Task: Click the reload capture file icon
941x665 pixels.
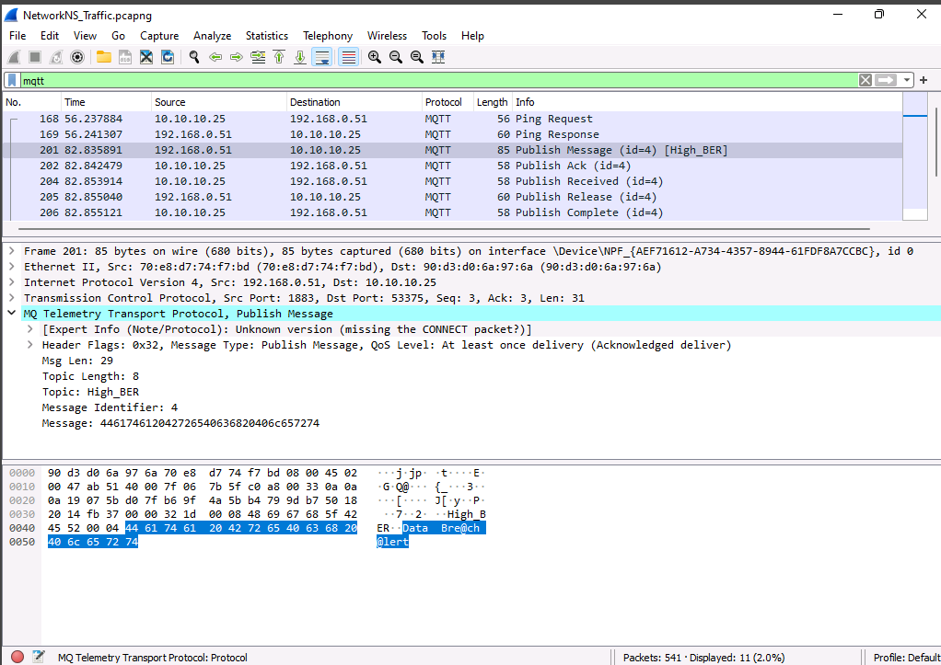Action: point(168,57)
